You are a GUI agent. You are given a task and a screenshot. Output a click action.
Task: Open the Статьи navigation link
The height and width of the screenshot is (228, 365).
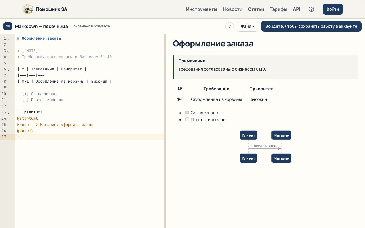point(256,9)
